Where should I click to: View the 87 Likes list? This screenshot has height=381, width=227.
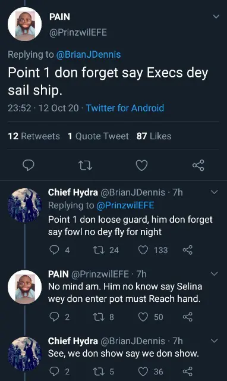(x=154, y=136)
